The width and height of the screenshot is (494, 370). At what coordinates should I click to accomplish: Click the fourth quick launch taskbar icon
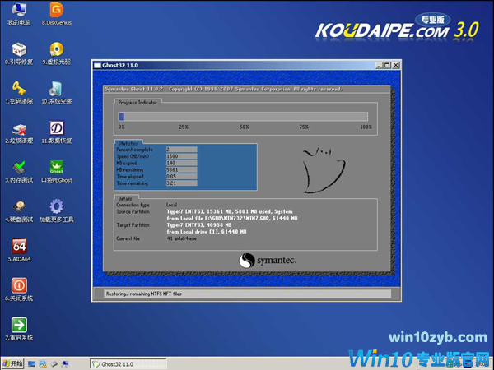coord(65,364)
